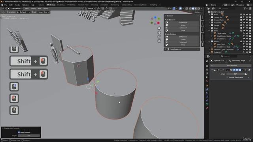
Task: Click the red X axis navigation gizmo
Action: coord(158,23)
